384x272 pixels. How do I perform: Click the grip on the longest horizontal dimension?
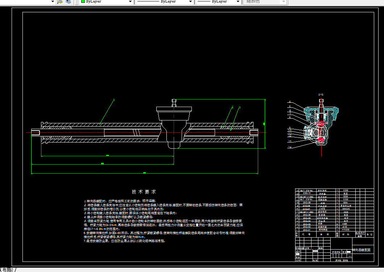(144, 173)
